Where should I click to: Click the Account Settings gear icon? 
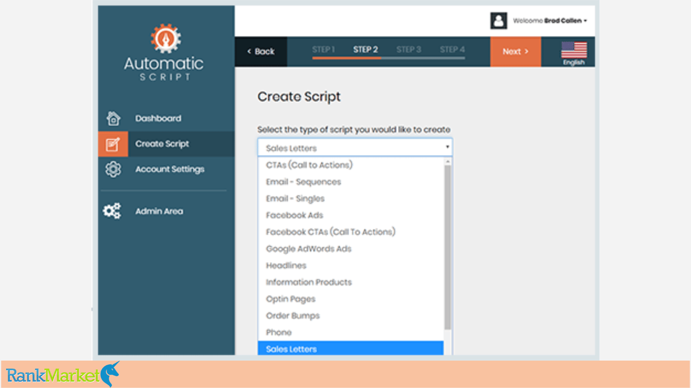(x=113, y=169)
